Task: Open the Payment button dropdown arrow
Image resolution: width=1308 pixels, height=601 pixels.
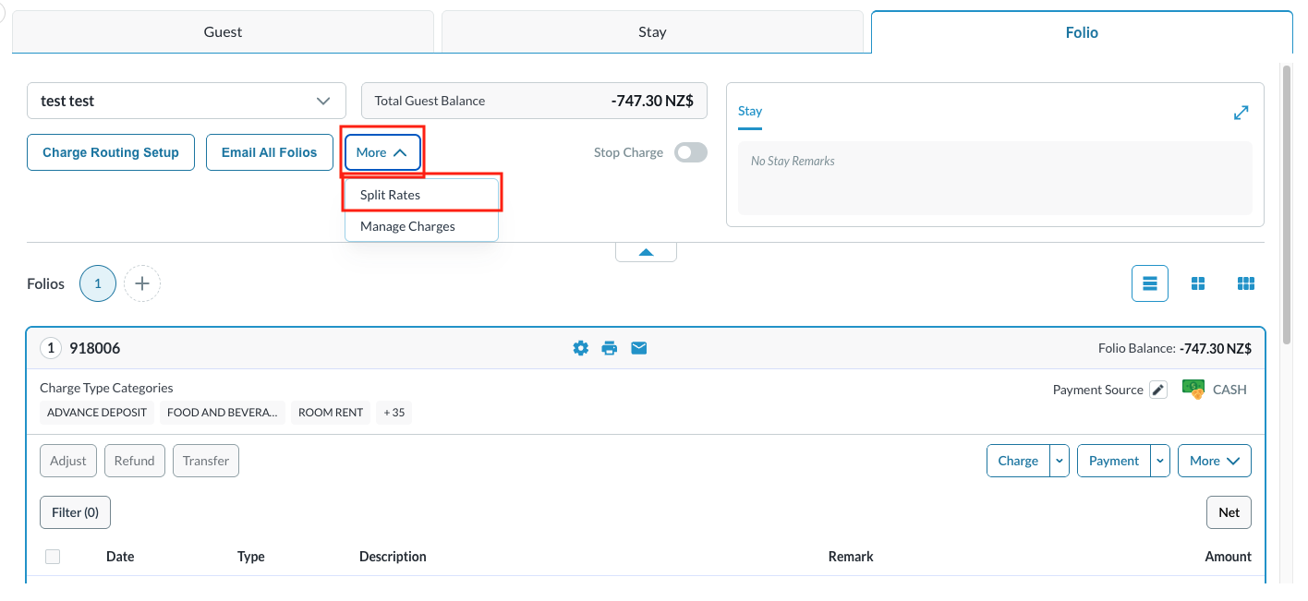Action: pos(1160,461)
